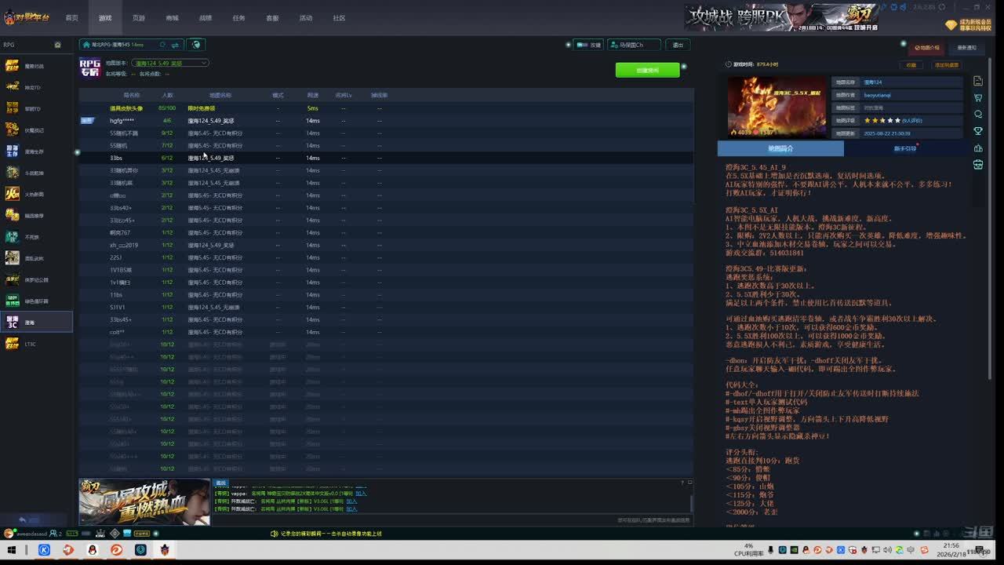The image size is (1004, 565).
Task: Click the home icon beside RPG sidebar header
Action: click(57, 45)
